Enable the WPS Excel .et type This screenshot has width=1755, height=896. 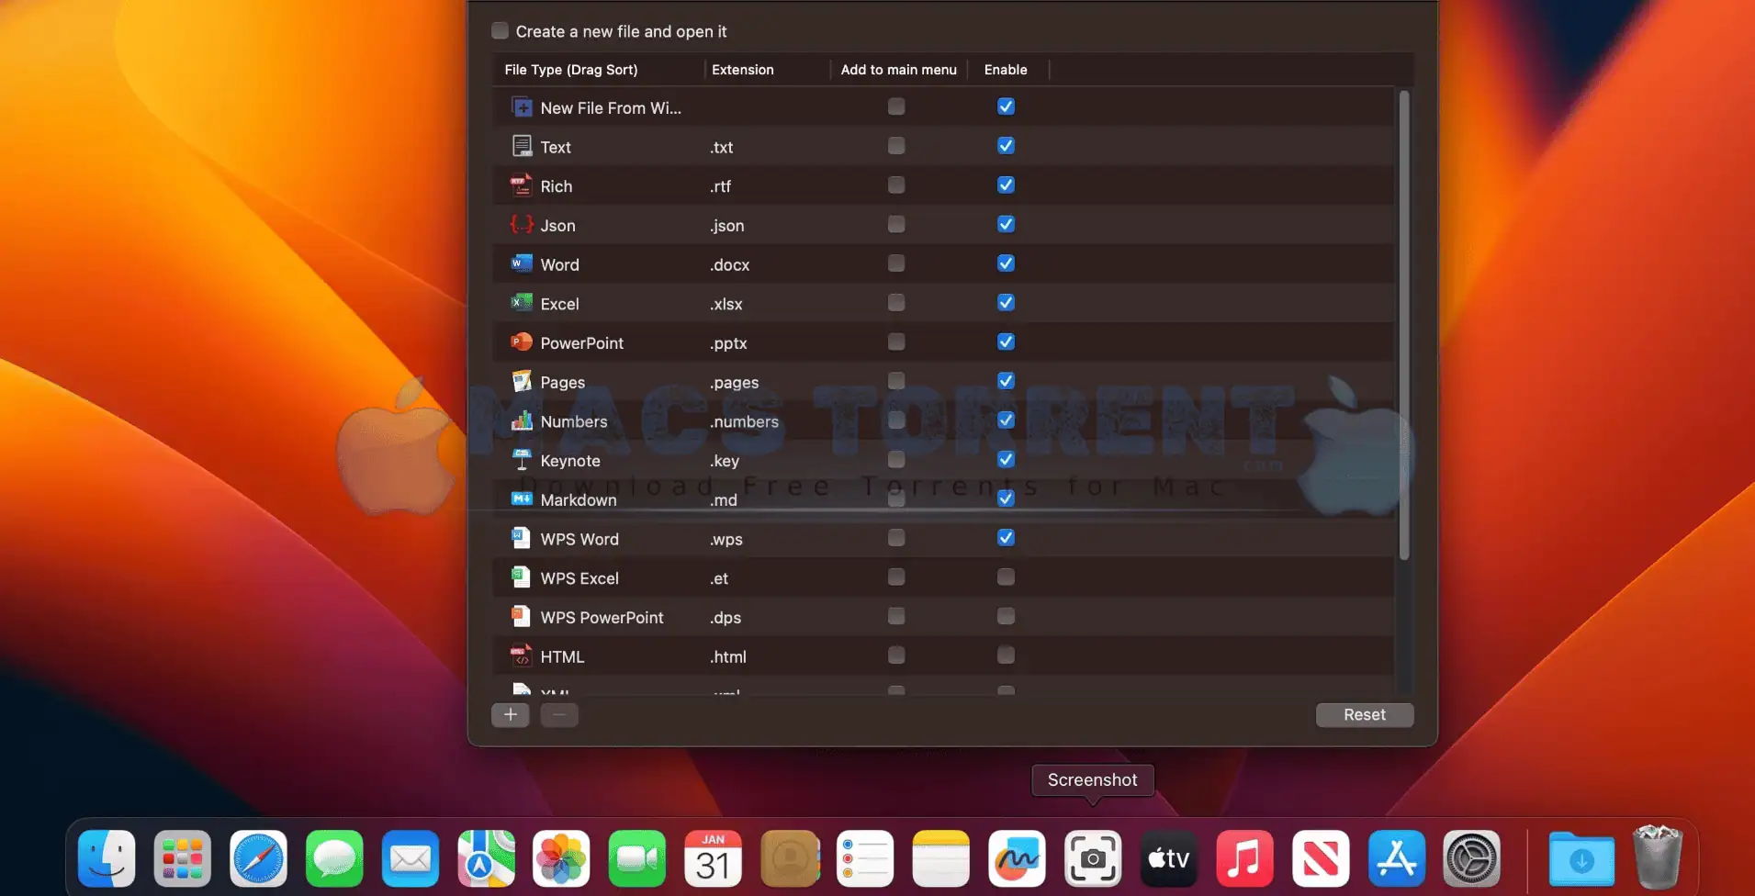coord(1006,577)
